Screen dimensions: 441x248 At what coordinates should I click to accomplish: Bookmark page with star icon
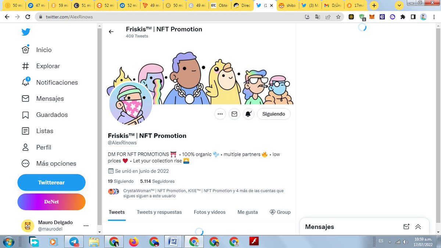point(338,17)
